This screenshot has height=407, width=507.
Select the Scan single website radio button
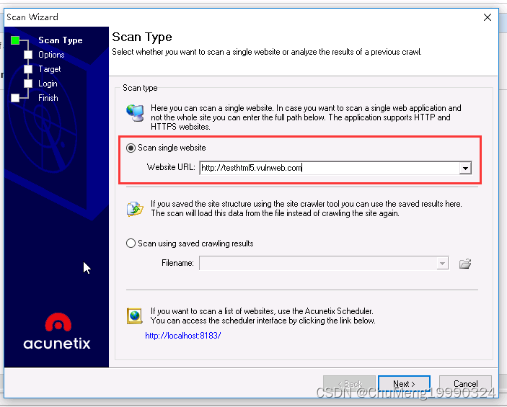(131, 148)
